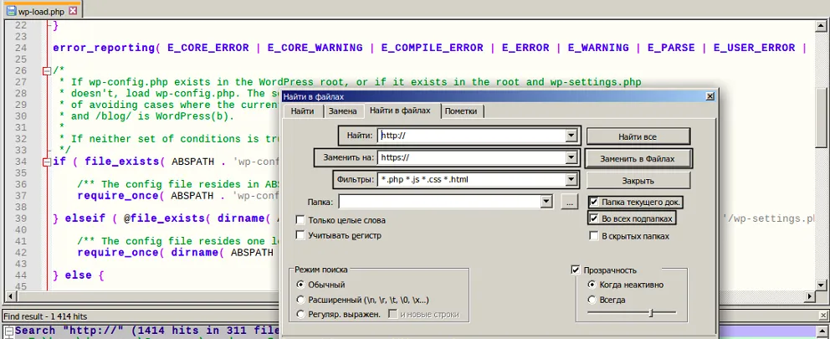
Task: Close the Найти в файлах dialog
Action: tap(710, 96)
